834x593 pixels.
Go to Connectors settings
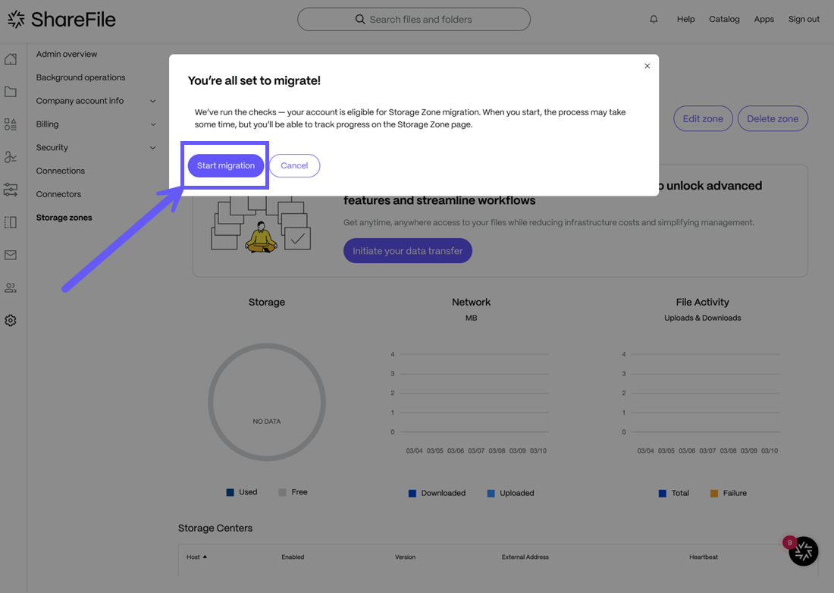click(x=58, y=194)
